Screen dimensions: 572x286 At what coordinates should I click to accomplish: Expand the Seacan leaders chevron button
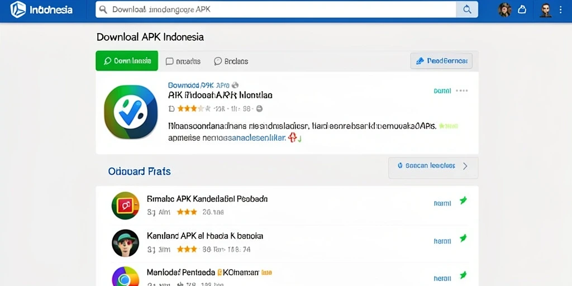click(x=433, y=166)
